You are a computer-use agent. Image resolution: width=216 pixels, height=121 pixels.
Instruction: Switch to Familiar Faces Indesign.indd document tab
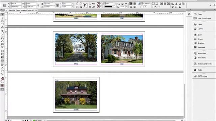coord(23,10)
